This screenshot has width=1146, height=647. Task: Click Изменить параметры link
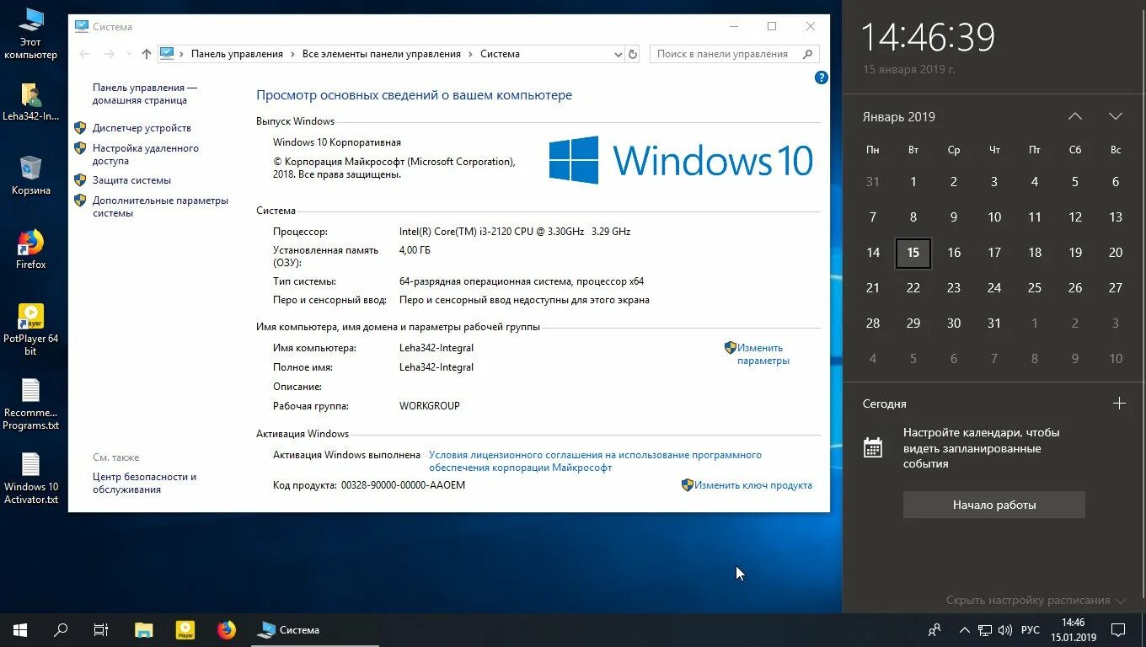(763, 354)
